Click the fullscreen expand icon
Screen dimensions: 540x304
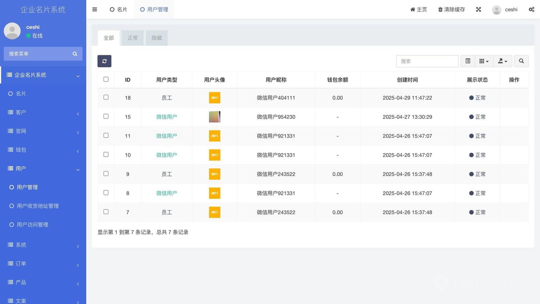(x=478, y=9)
